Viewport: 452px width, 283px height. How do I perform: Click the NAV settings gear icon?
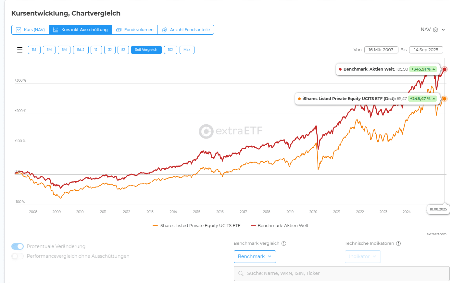[x=435, y=30]
